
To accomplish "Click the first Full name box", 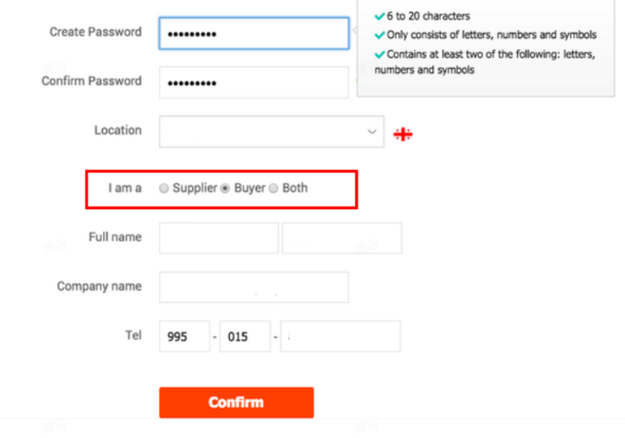I will (219, 238).
